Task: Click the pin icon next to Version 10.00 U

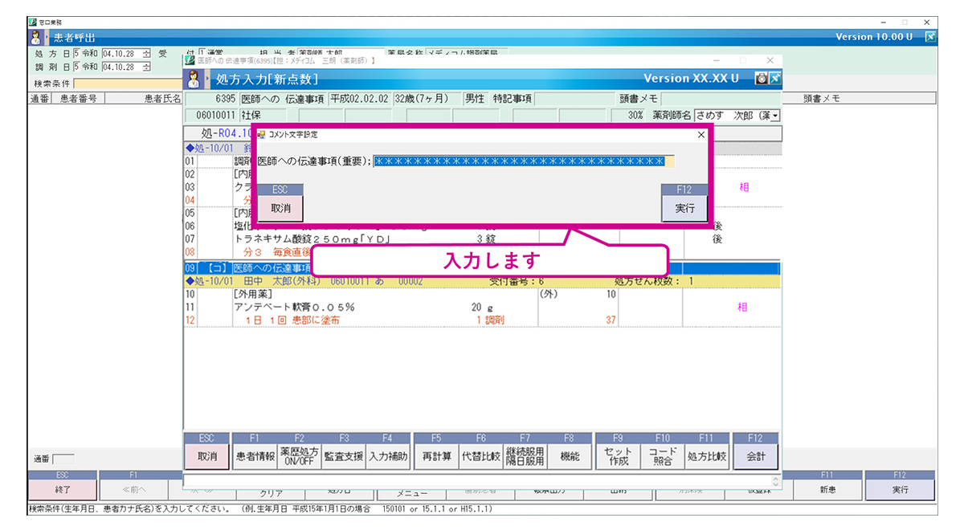Action: [930, 37]
